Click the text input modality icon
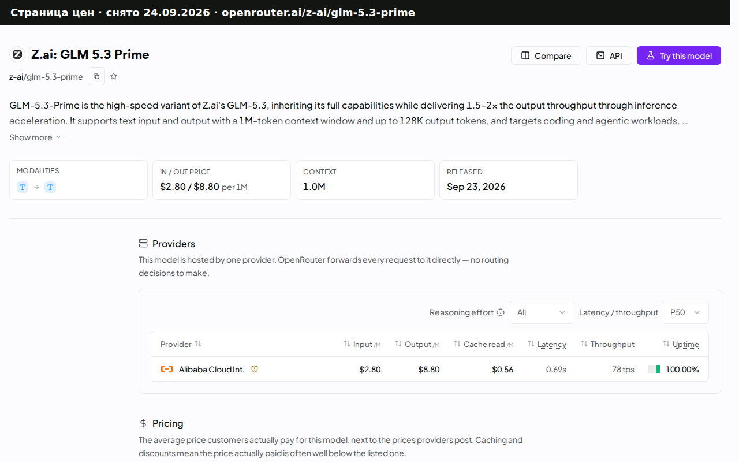Image resolution: width=739 pixels, height=462 pixels. pos(23,187)
